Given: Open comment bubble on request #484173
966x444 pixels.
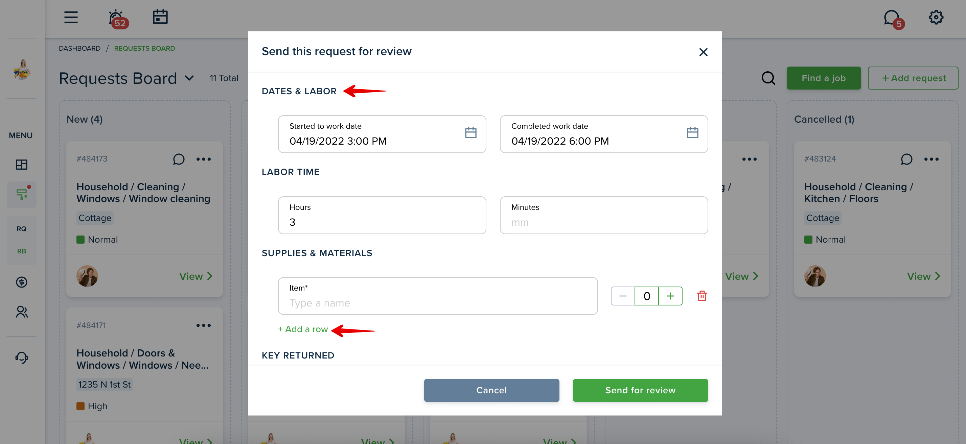Looking at the screenshot, I should pyautogui.click(x=179, y=159).
